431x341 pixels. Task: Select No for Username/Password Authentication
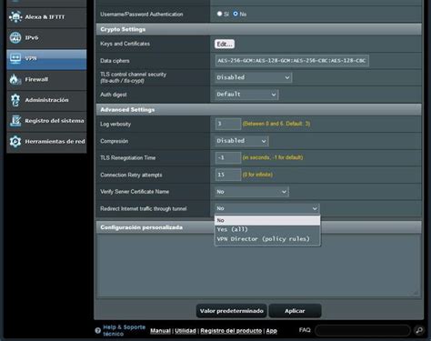236,14
